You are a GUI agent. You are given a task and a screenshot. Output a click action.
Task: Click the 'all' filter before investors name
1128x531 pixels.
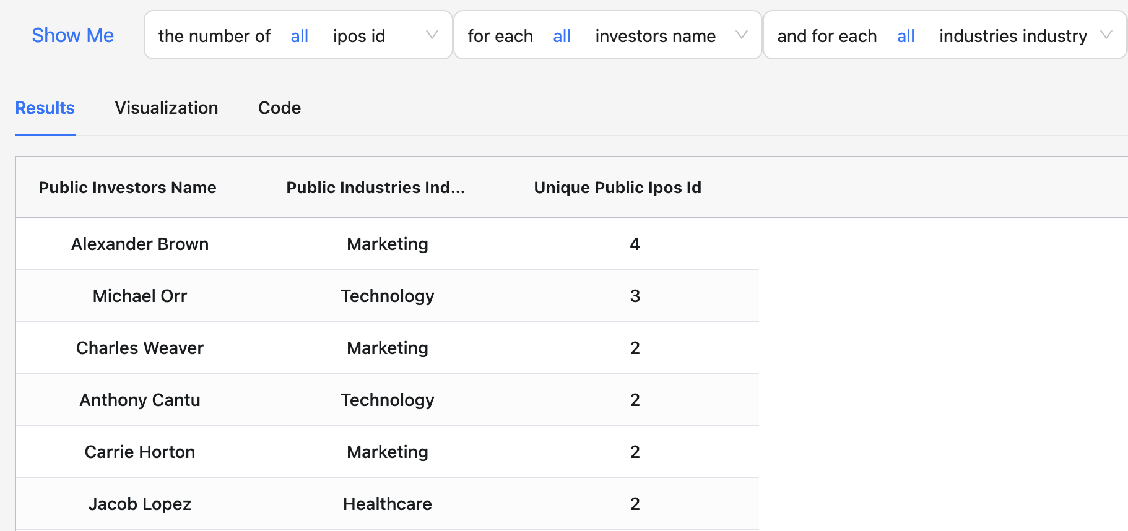coord(562,37)
